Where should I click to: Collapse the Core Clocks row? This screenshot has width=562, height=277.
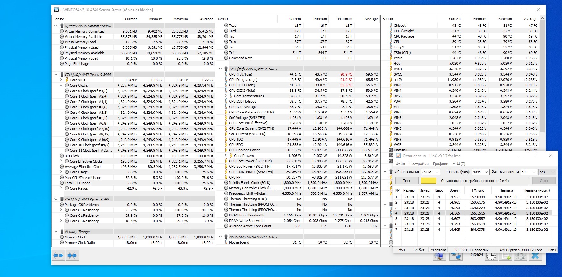pyautogui.click(x=61, y=85)
